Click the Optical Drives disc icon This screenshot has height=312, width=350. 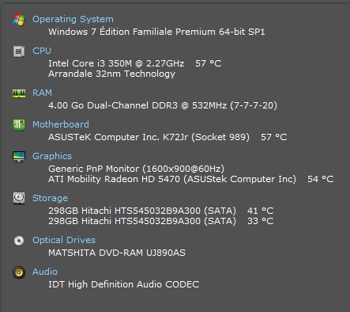click(x=19, y=241)
